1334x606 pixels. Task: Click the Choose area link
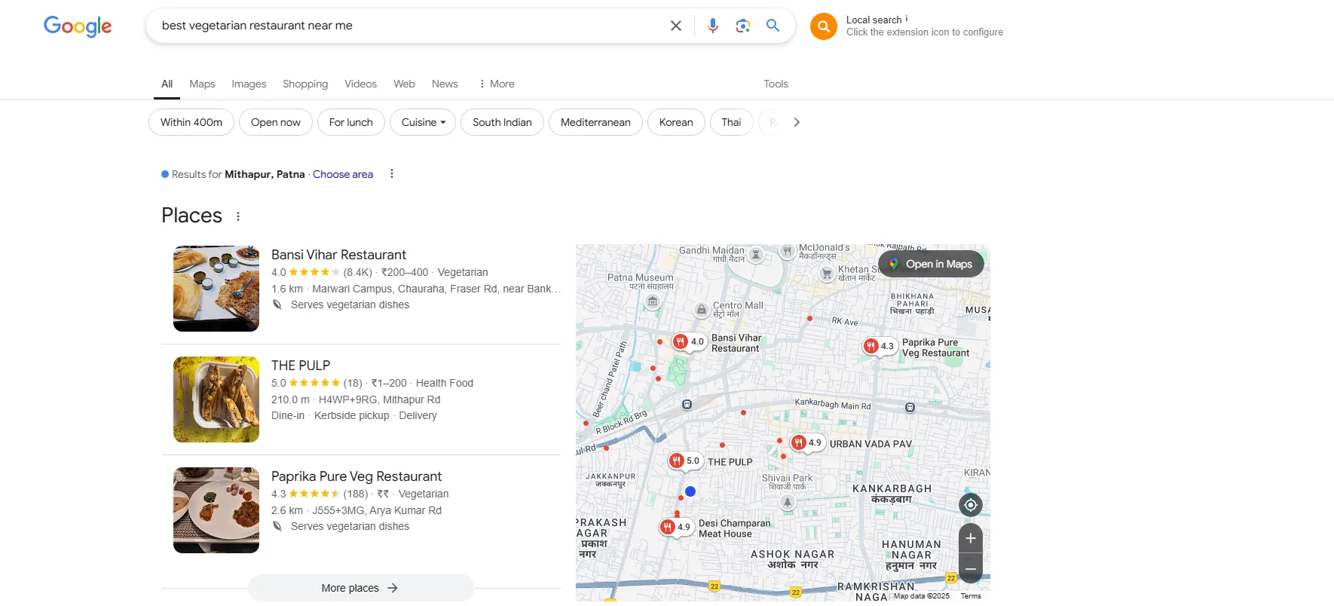point(343,174)
